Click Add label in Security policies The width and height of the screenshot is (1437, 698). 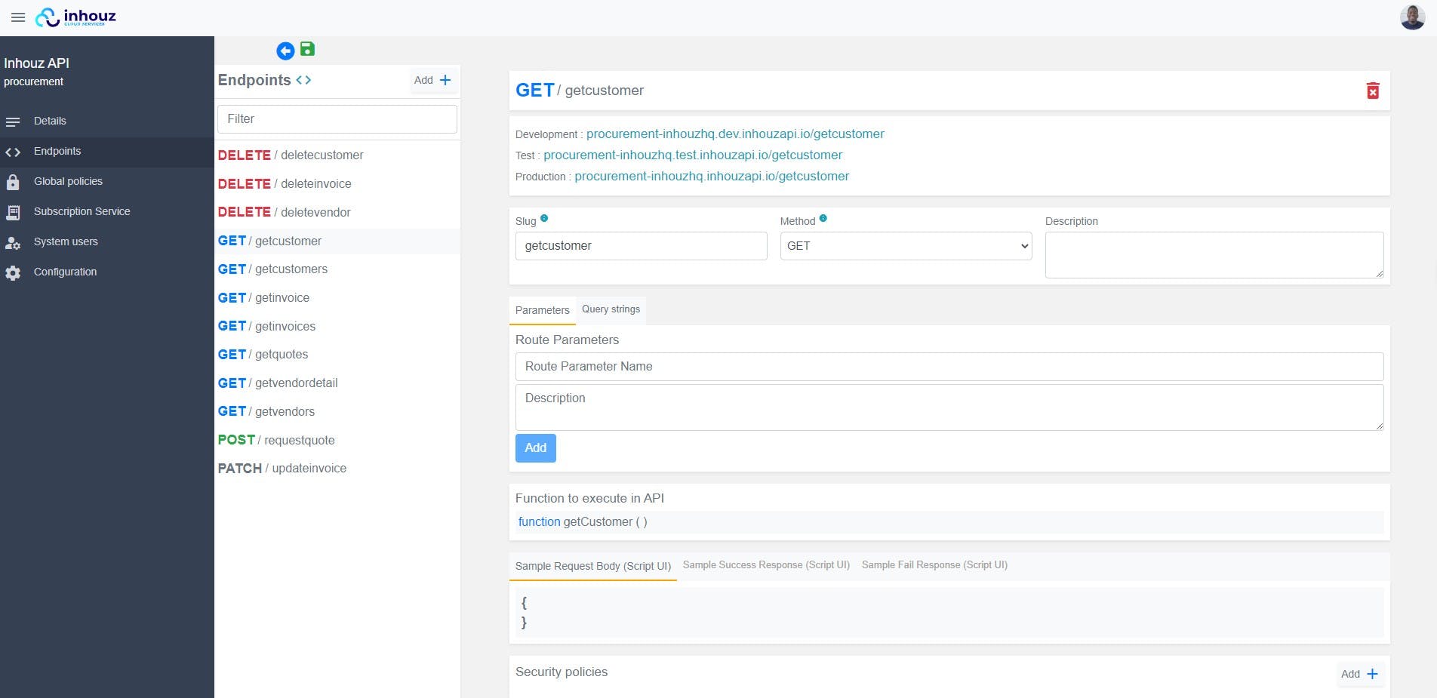[x=1350, y=674]
